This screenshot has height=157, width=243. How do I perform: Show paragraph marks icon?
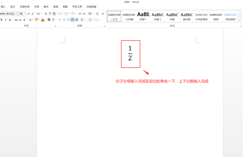point(103,14)
